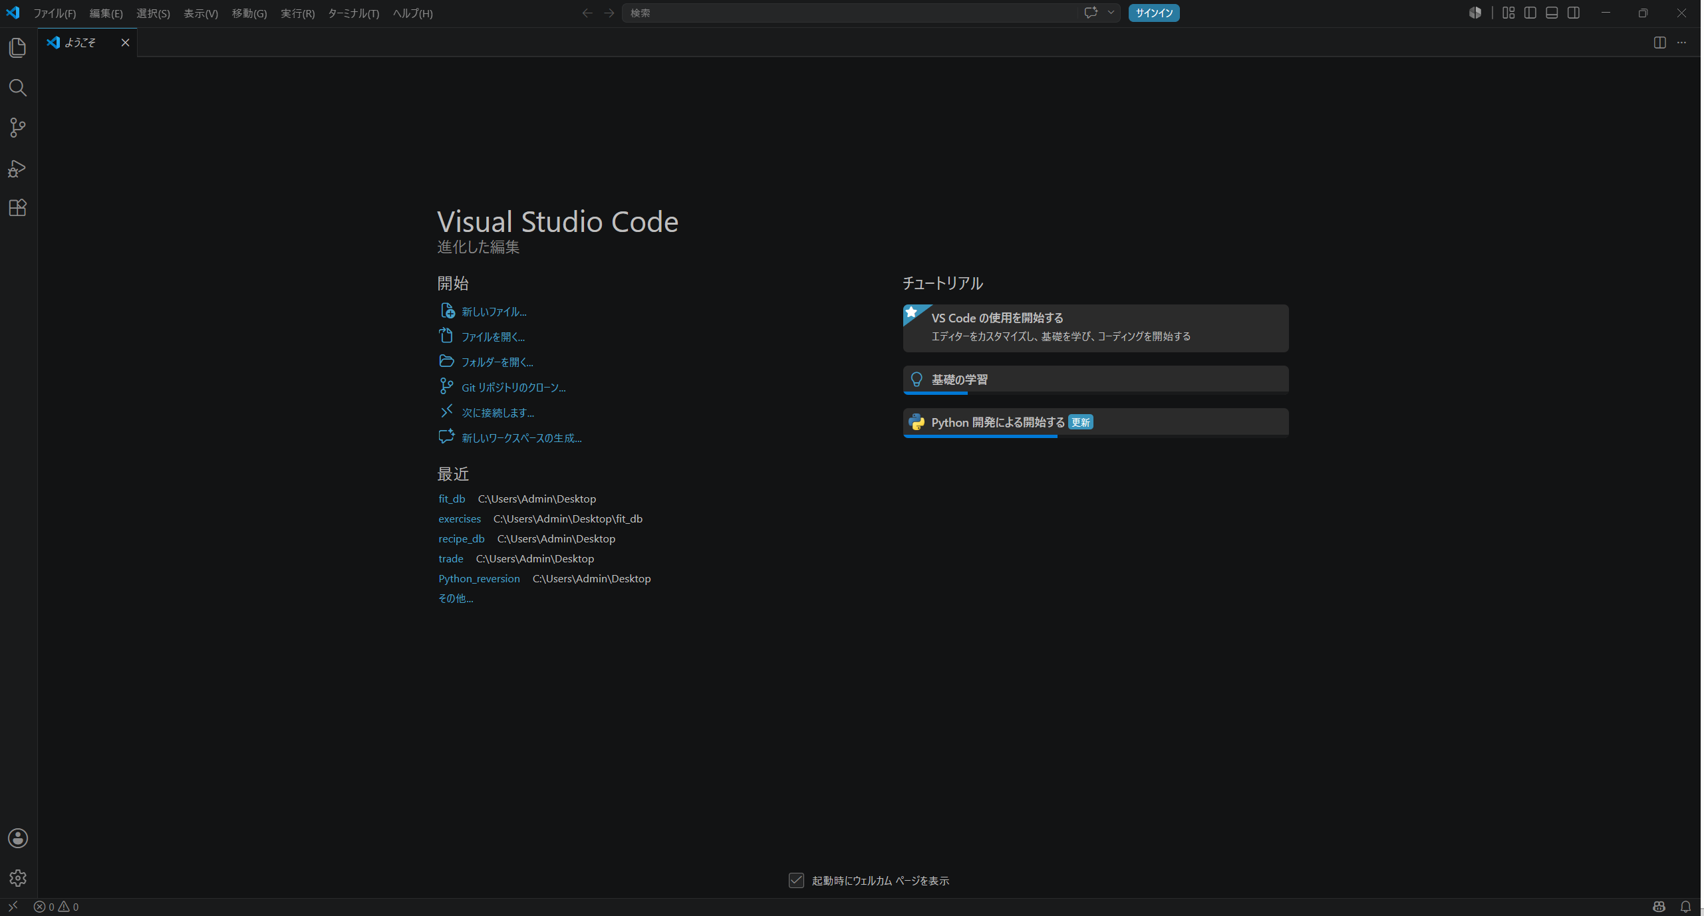Open the VS Code の使用を開始する tutorial
Screen dimensions: 1704x916
[x=1095, y=328]
